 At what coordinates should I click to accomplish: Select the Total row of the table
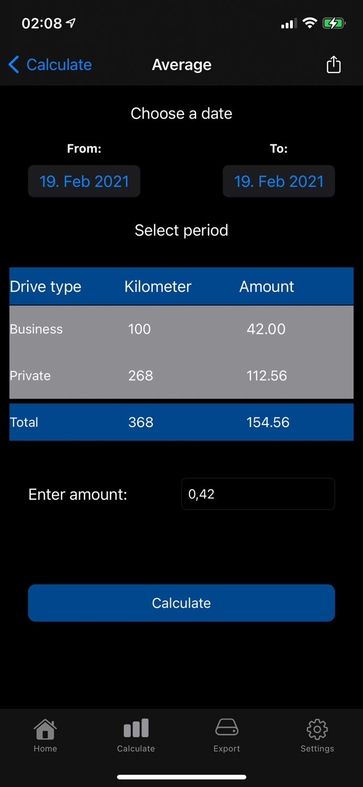[181, 422]
